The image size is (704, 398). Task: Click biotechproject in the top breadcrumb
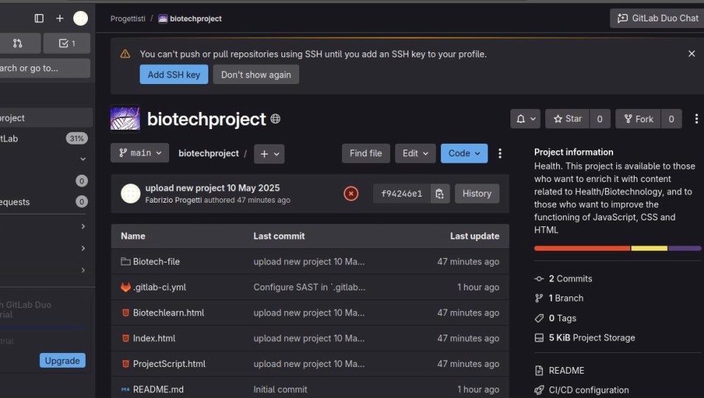(x=196, y=18)
